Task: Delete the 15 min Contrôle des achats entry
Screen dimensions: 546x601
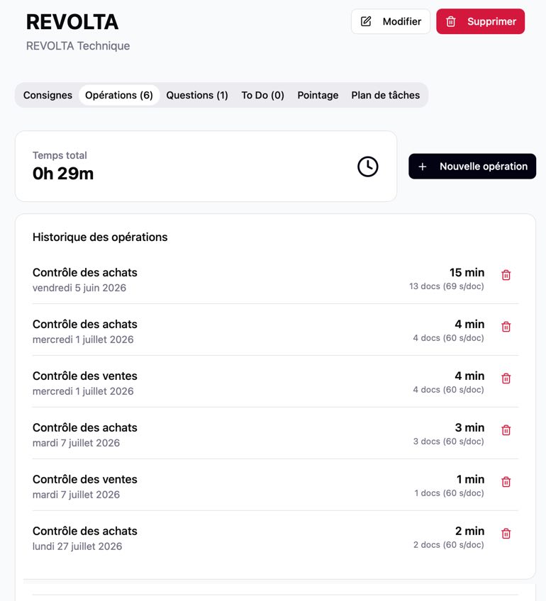Action: point(506,275)
